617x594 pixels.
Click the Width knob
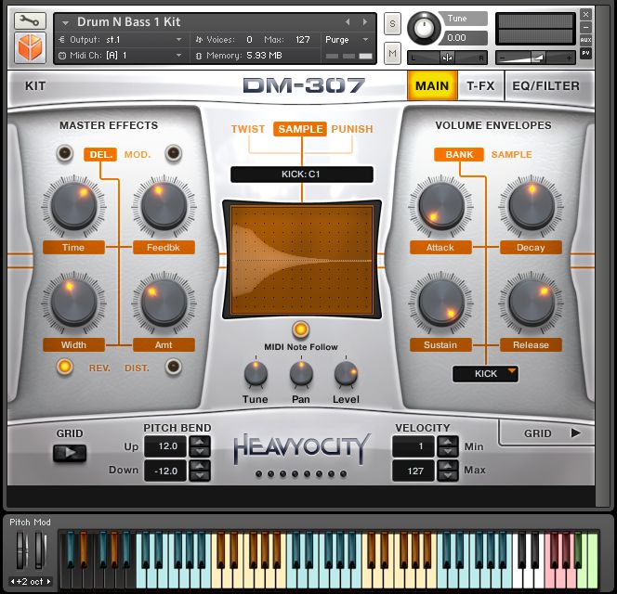pyautogui.click(x=74, y=303)
